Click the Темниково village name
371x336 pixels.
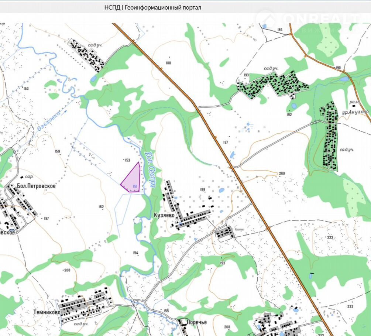click(47, 312)
